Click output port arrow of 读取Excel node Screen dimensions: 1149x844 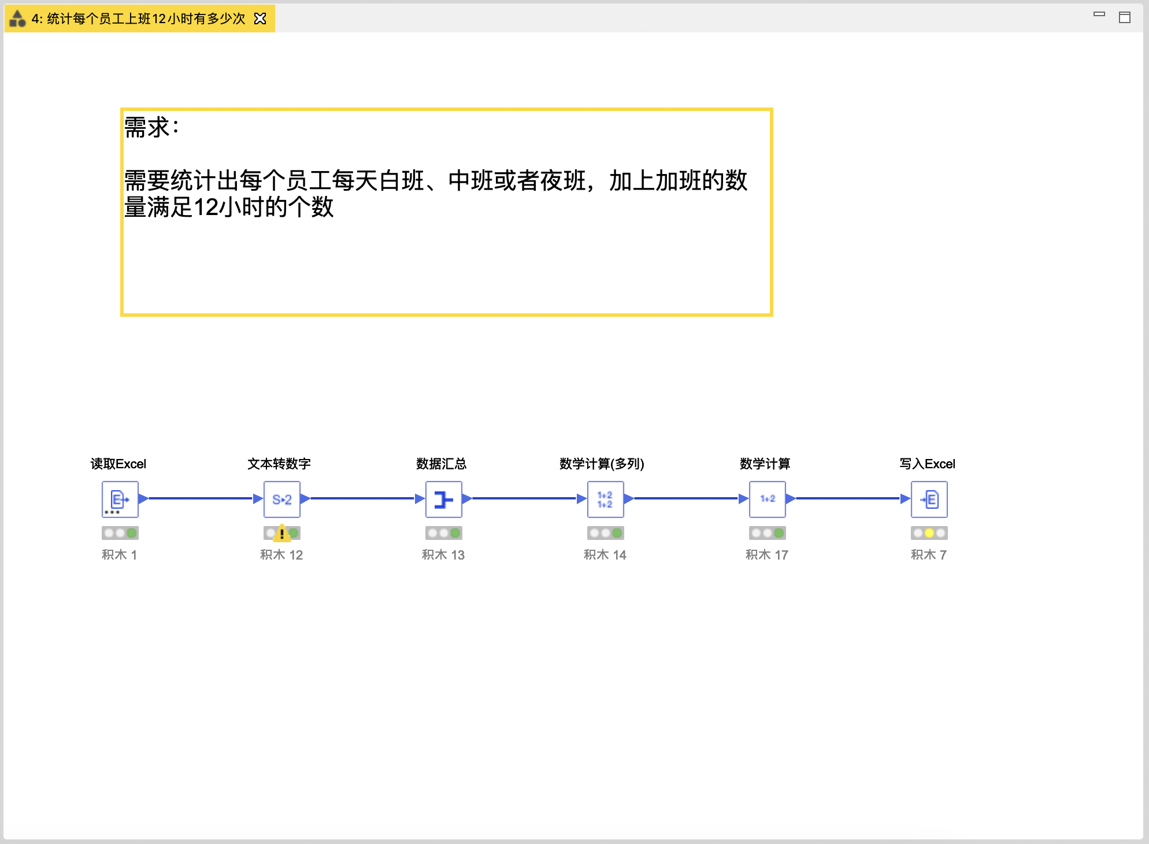point(143,498)
